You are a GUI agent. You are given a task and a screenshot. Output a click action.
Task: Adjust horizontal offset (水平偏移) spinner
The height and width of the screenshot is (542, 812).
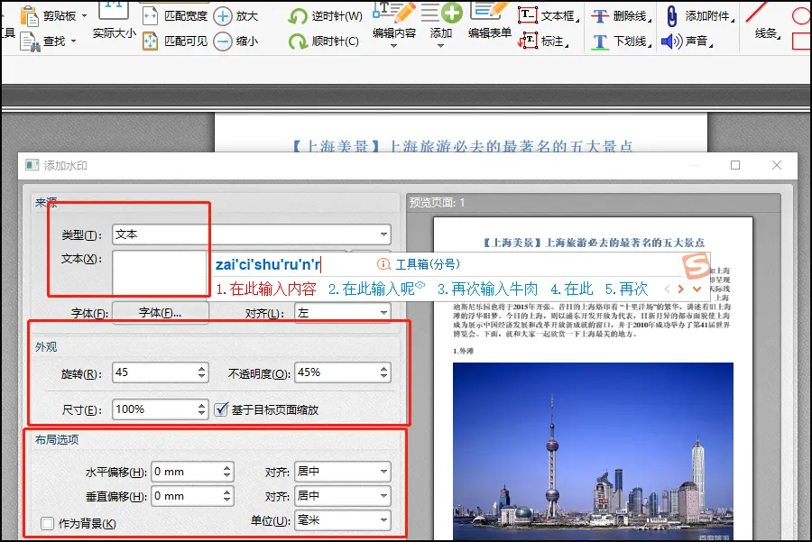pos(226,472)
